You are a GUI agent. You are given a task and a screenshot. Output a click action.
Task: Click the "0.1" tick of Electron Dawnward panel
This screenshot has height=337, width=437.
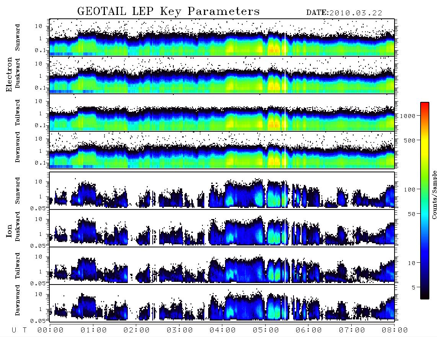click(40, 163)
